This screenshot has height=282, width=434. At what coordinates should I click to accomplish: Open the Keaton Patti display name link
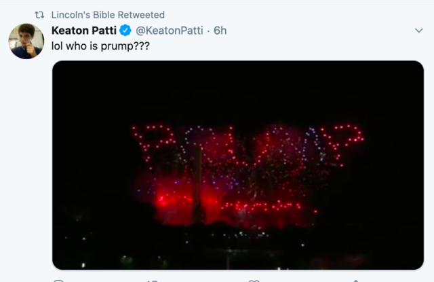click(84, 31)
